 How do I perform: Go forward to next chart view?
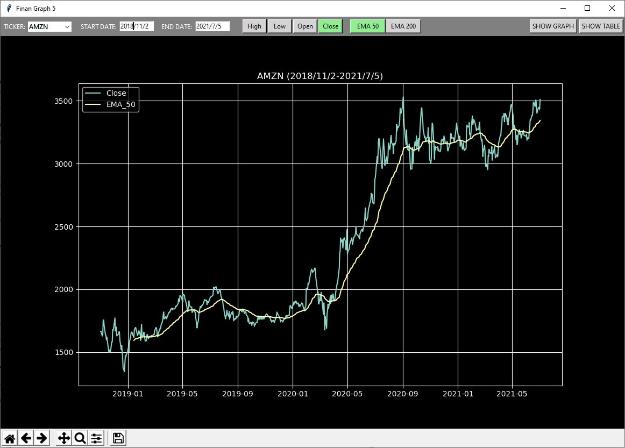(x=42, y=438)
